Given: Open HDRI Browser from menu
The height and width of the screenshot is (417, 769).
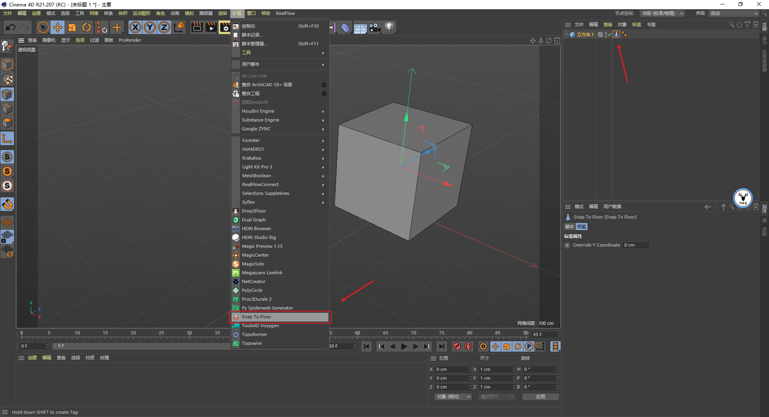Looking at the screenshot, I should [280, 229].
